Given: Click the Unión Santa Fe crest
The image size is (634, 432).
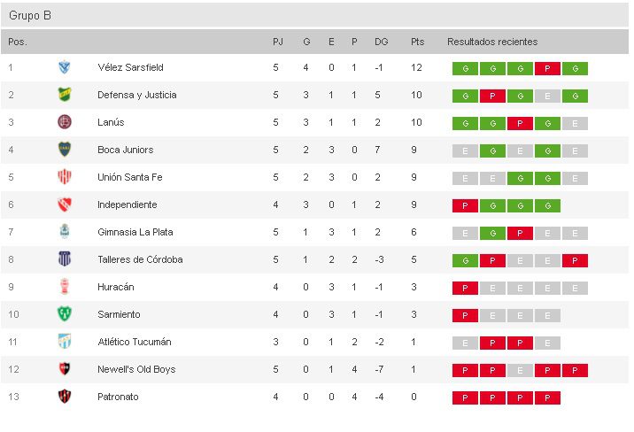Looking at the screenshot, I should pyautogui.click(x=64, y=177).
